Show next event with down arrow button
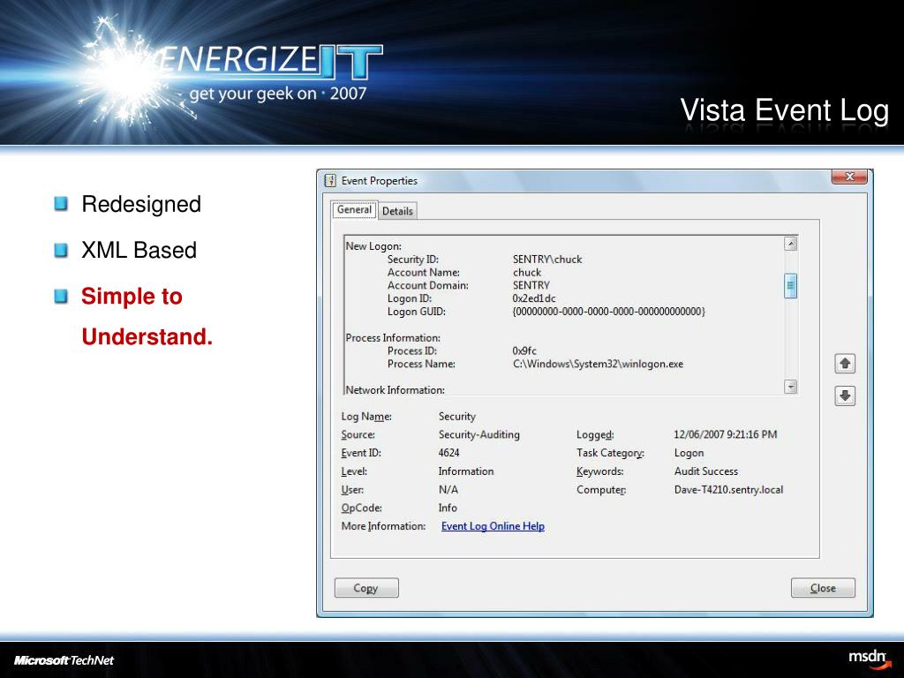This screenshot has height=678, width=904. [x=845, y=396]
